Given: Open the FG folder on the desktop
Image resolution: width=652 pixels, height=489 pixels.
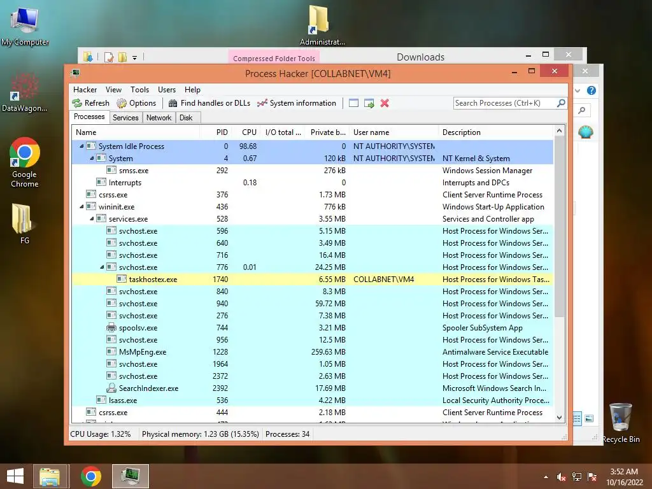Looking at the screenshot, I should 25,223.
